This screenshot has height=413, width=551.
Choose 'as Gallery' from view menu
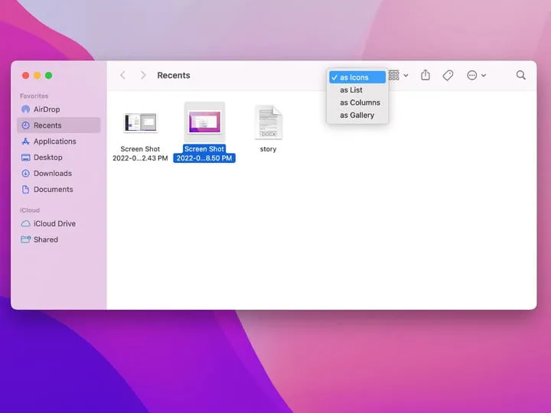click(x=357, y=115)
